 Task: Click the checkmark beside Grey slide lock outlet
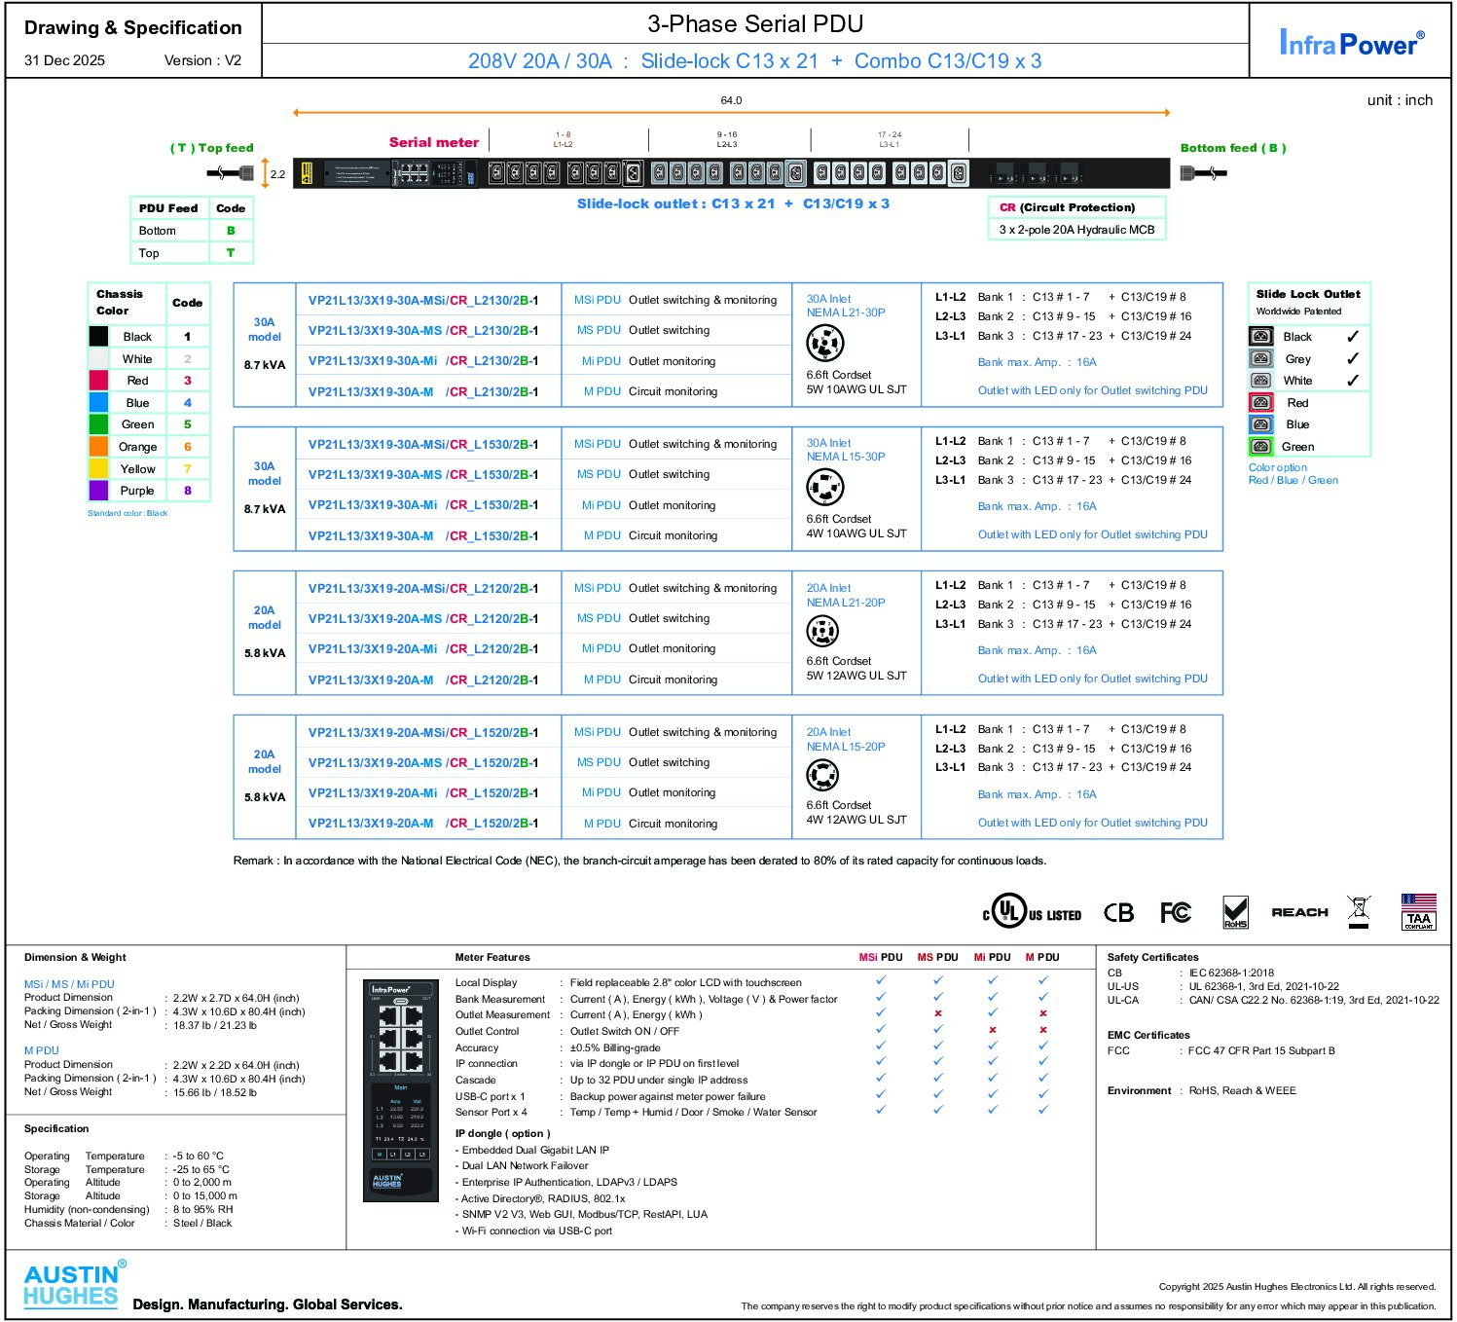tap(1352, 358)
